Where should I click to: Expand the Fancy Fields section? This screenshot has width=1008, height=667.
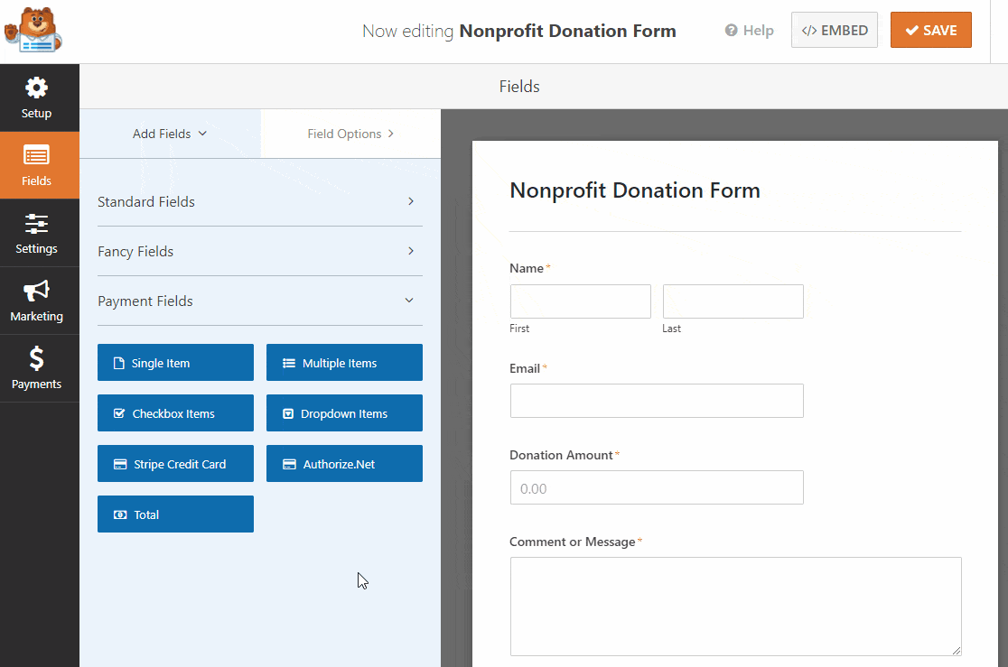(x=260, y=251)
